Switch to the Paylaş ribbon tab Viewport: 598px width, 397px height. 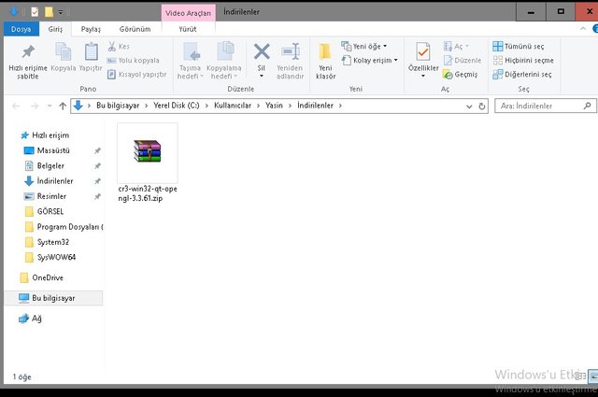[x=91, y=29]
